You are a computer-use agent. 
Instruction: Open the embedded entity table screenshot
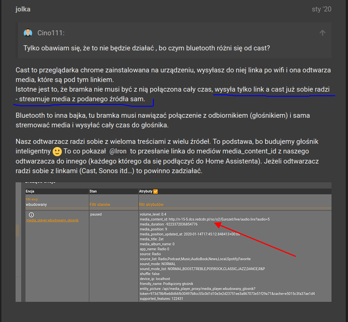click(174, 242)
